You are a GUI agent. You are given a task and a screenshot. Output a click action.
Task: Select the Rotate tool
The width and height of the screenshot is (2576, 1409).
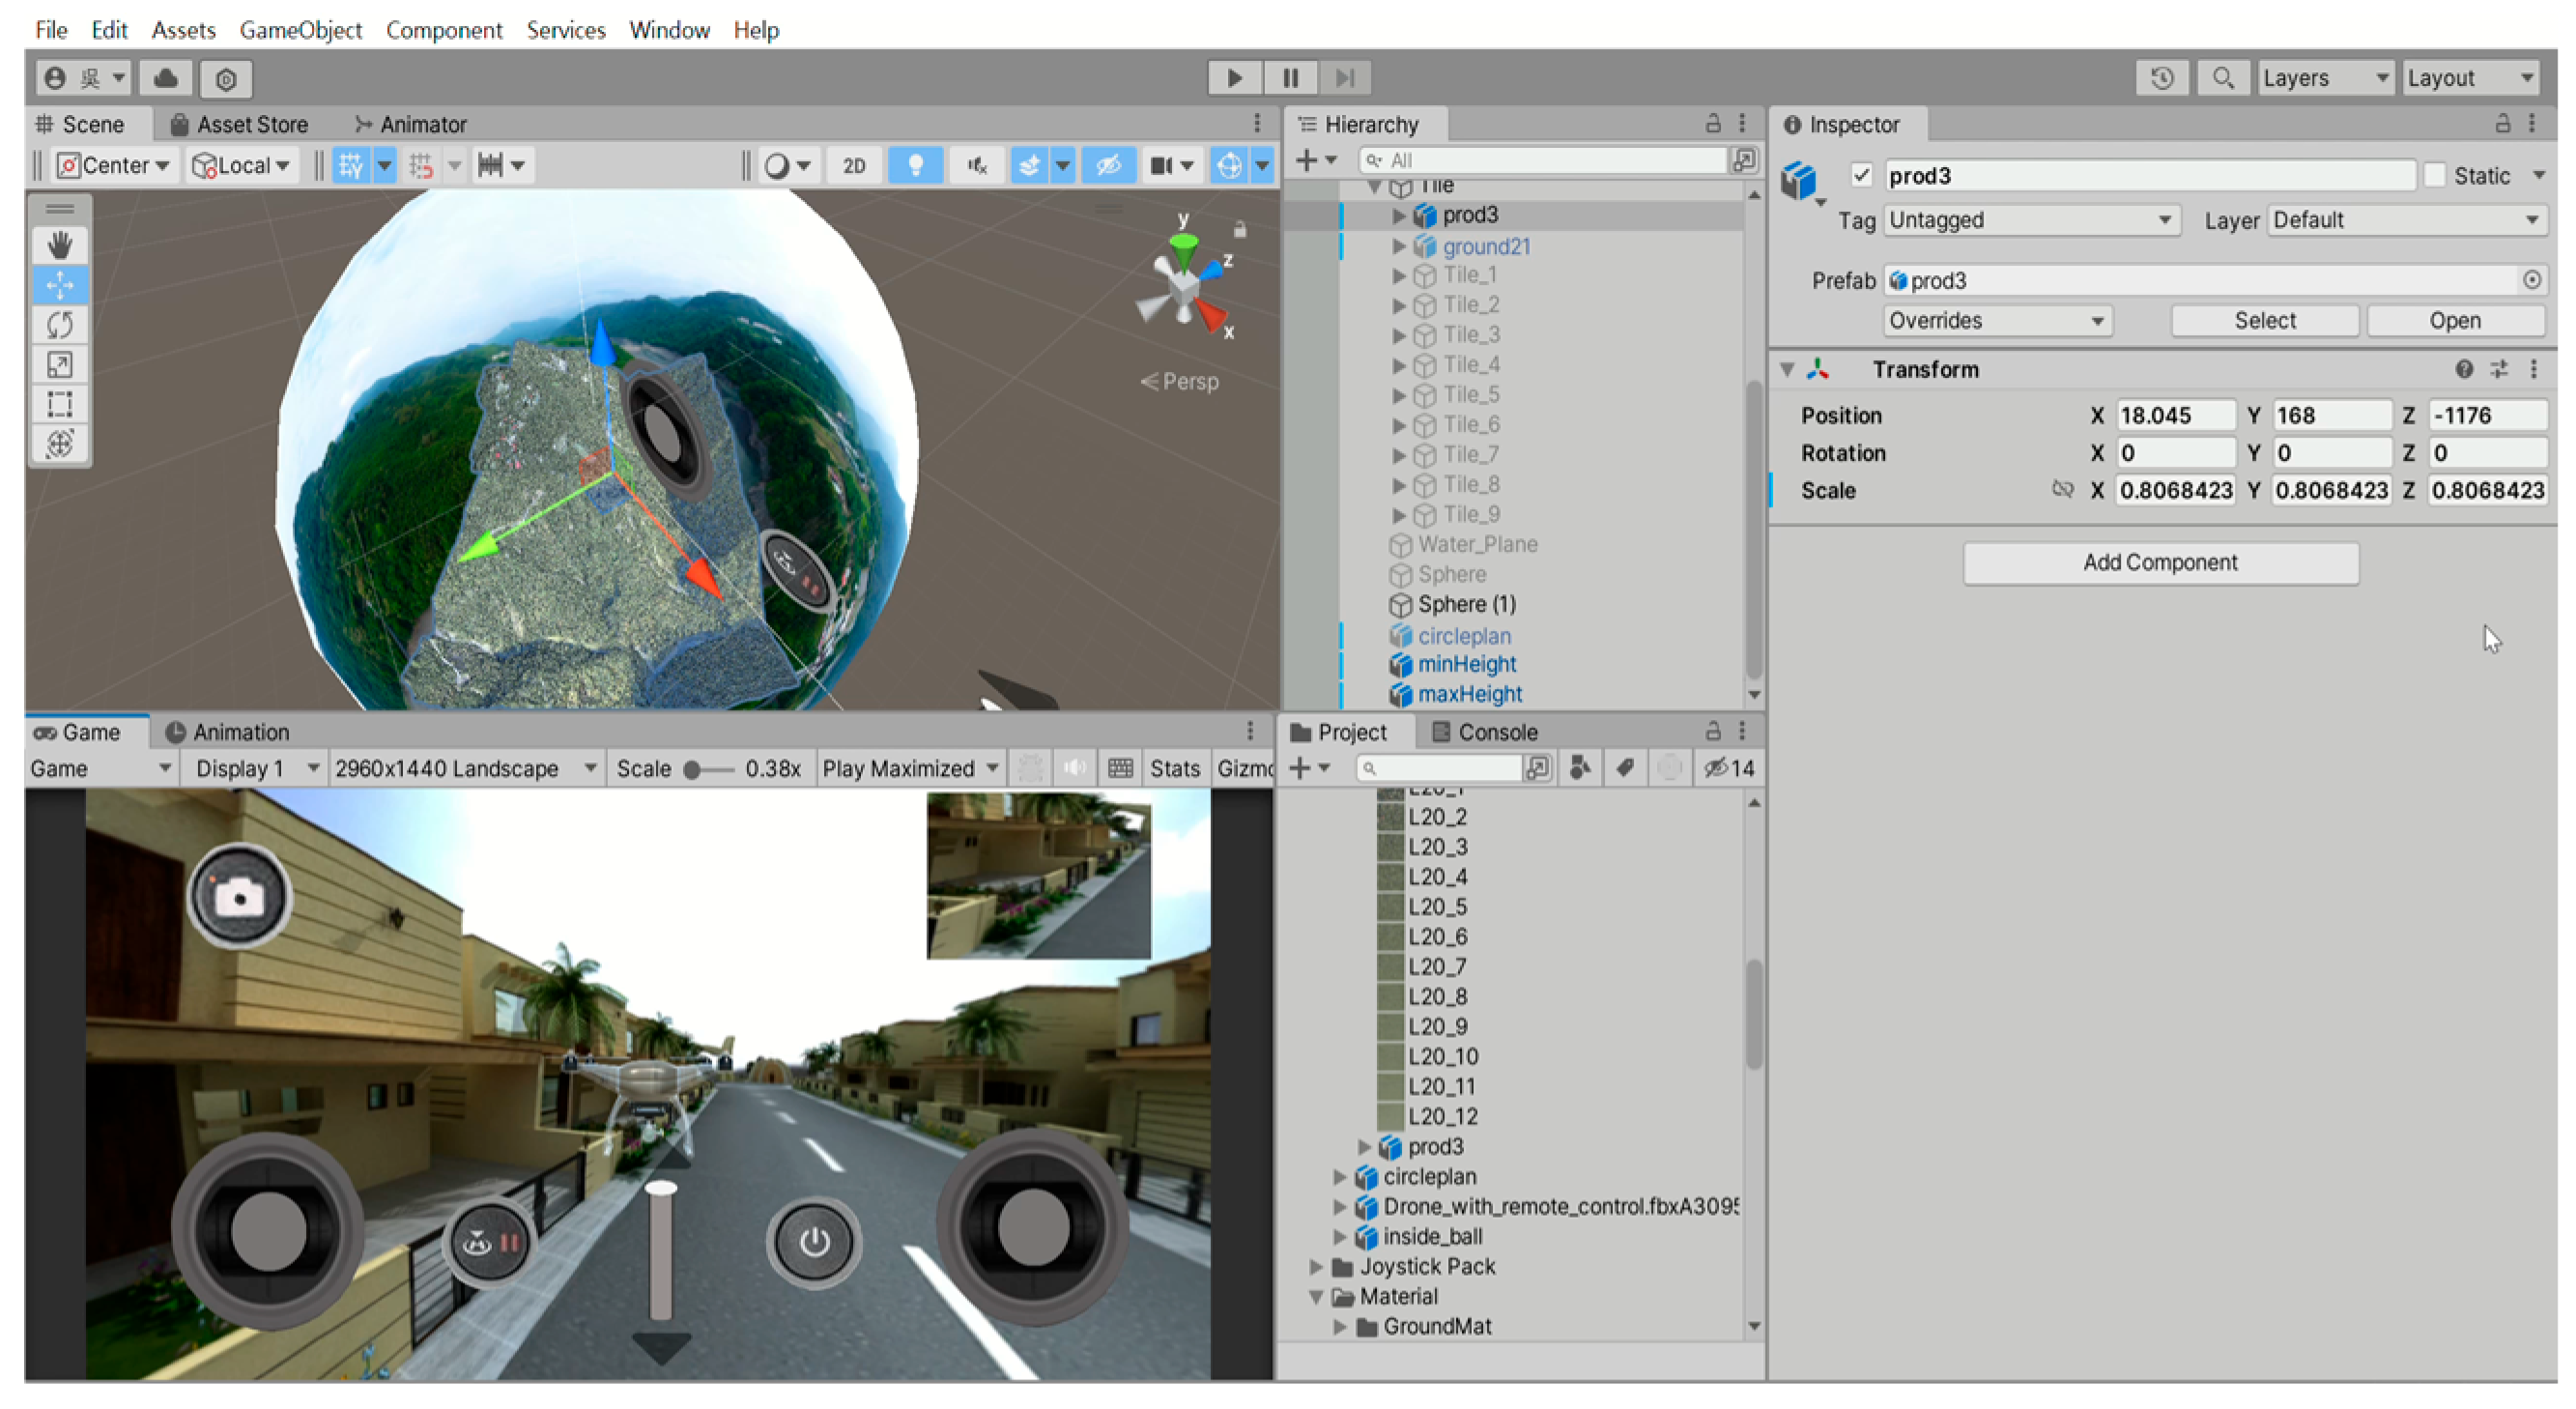(x=60, y=324)
